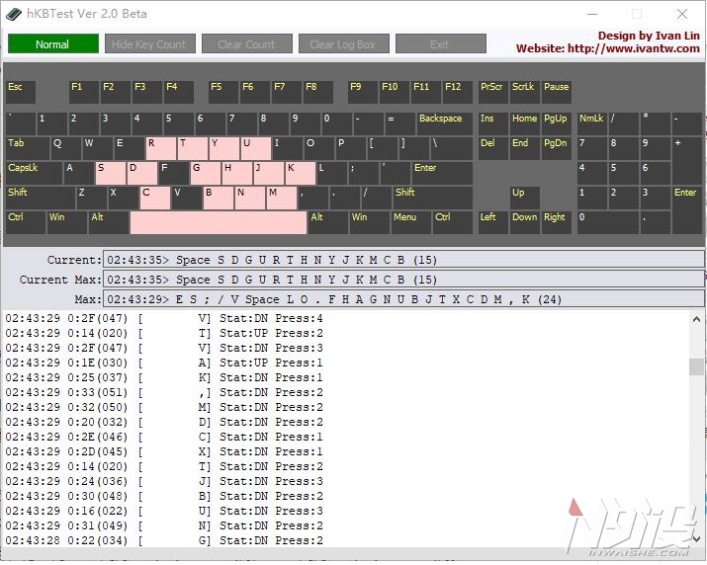Screen dimensions: 707x565
Task: Click the log box scroll down arrow
Action: click(x=696, y=539)
